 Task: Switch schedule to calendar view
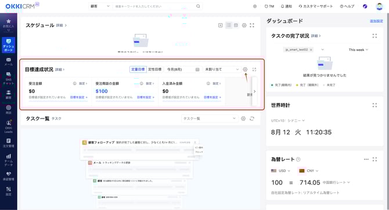236,25
